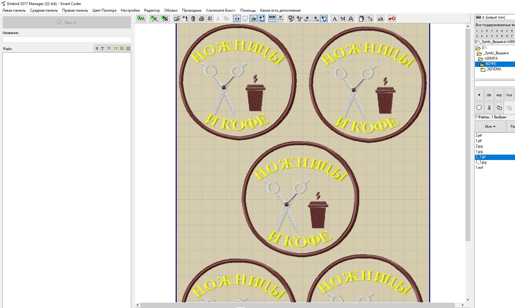Click the stitch view icon at the toolbar start
Image resolution: width=515 pixels, height=308 pixels.
pyautogui.click(x=141, y=19)
